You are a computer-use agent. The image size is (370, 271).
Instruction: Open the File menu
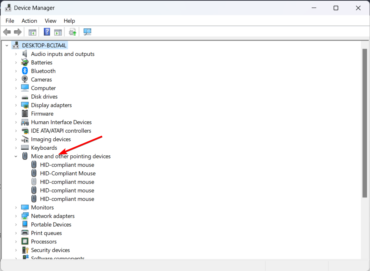pyautogui.click(x=10, y=21)
